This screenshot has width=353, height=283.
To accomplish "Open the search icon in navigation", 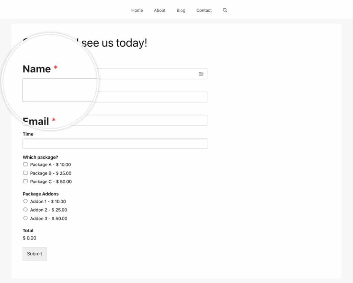I will tap(225, 10).
